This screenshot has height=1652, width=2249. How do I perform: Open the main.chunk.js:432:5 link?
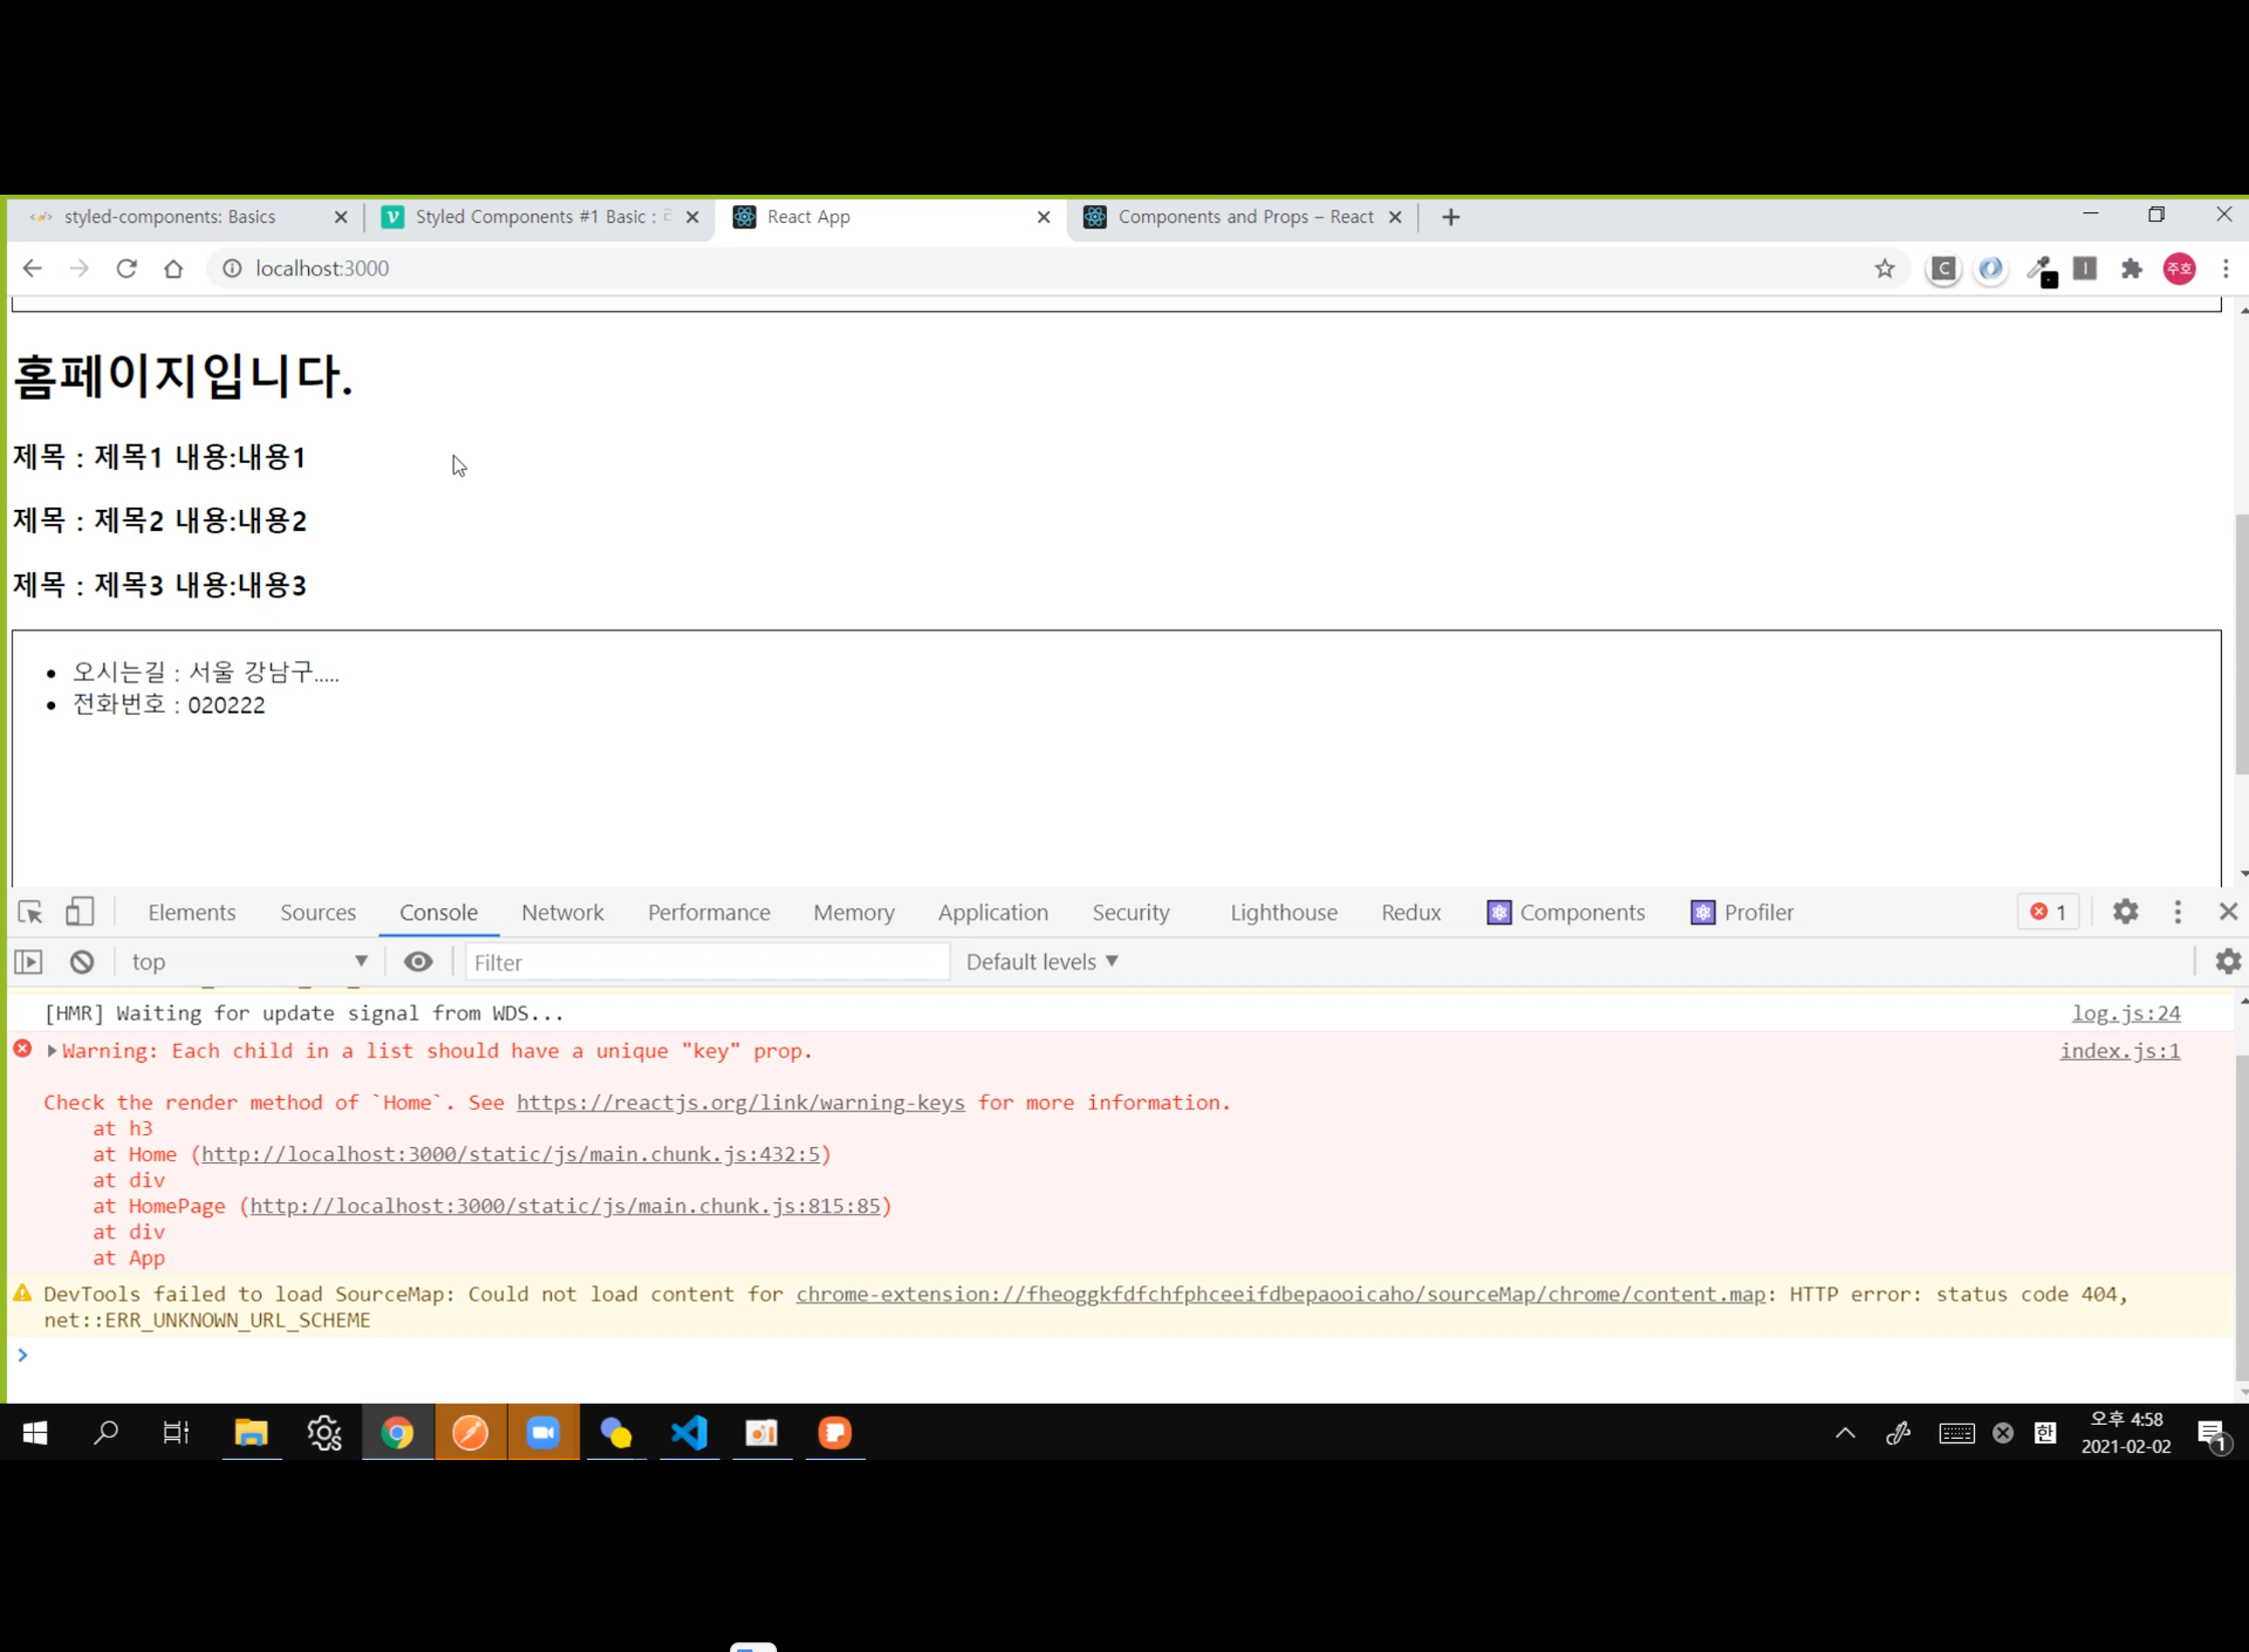(x=511, y=1154)
